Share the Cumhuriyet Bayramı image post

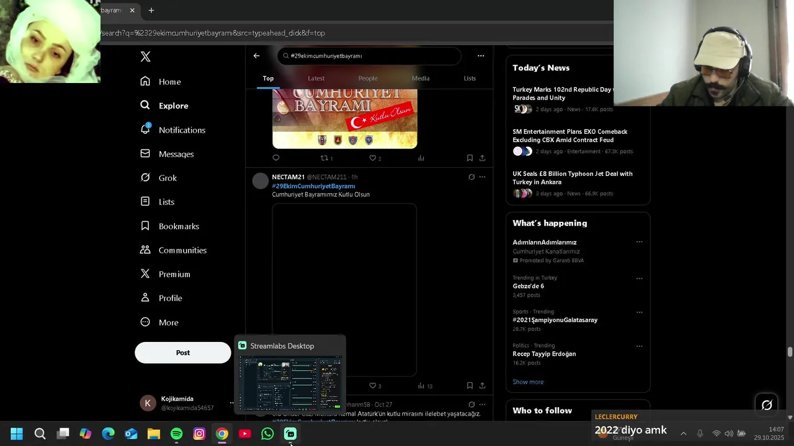click(482, 158)
